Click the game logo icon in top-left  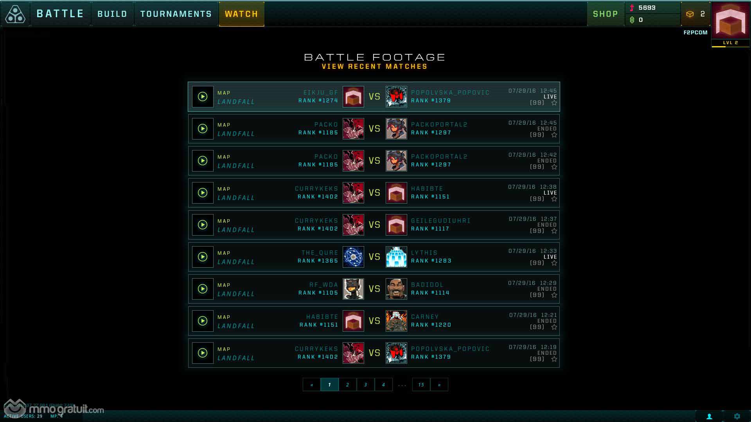pos(15,14)
